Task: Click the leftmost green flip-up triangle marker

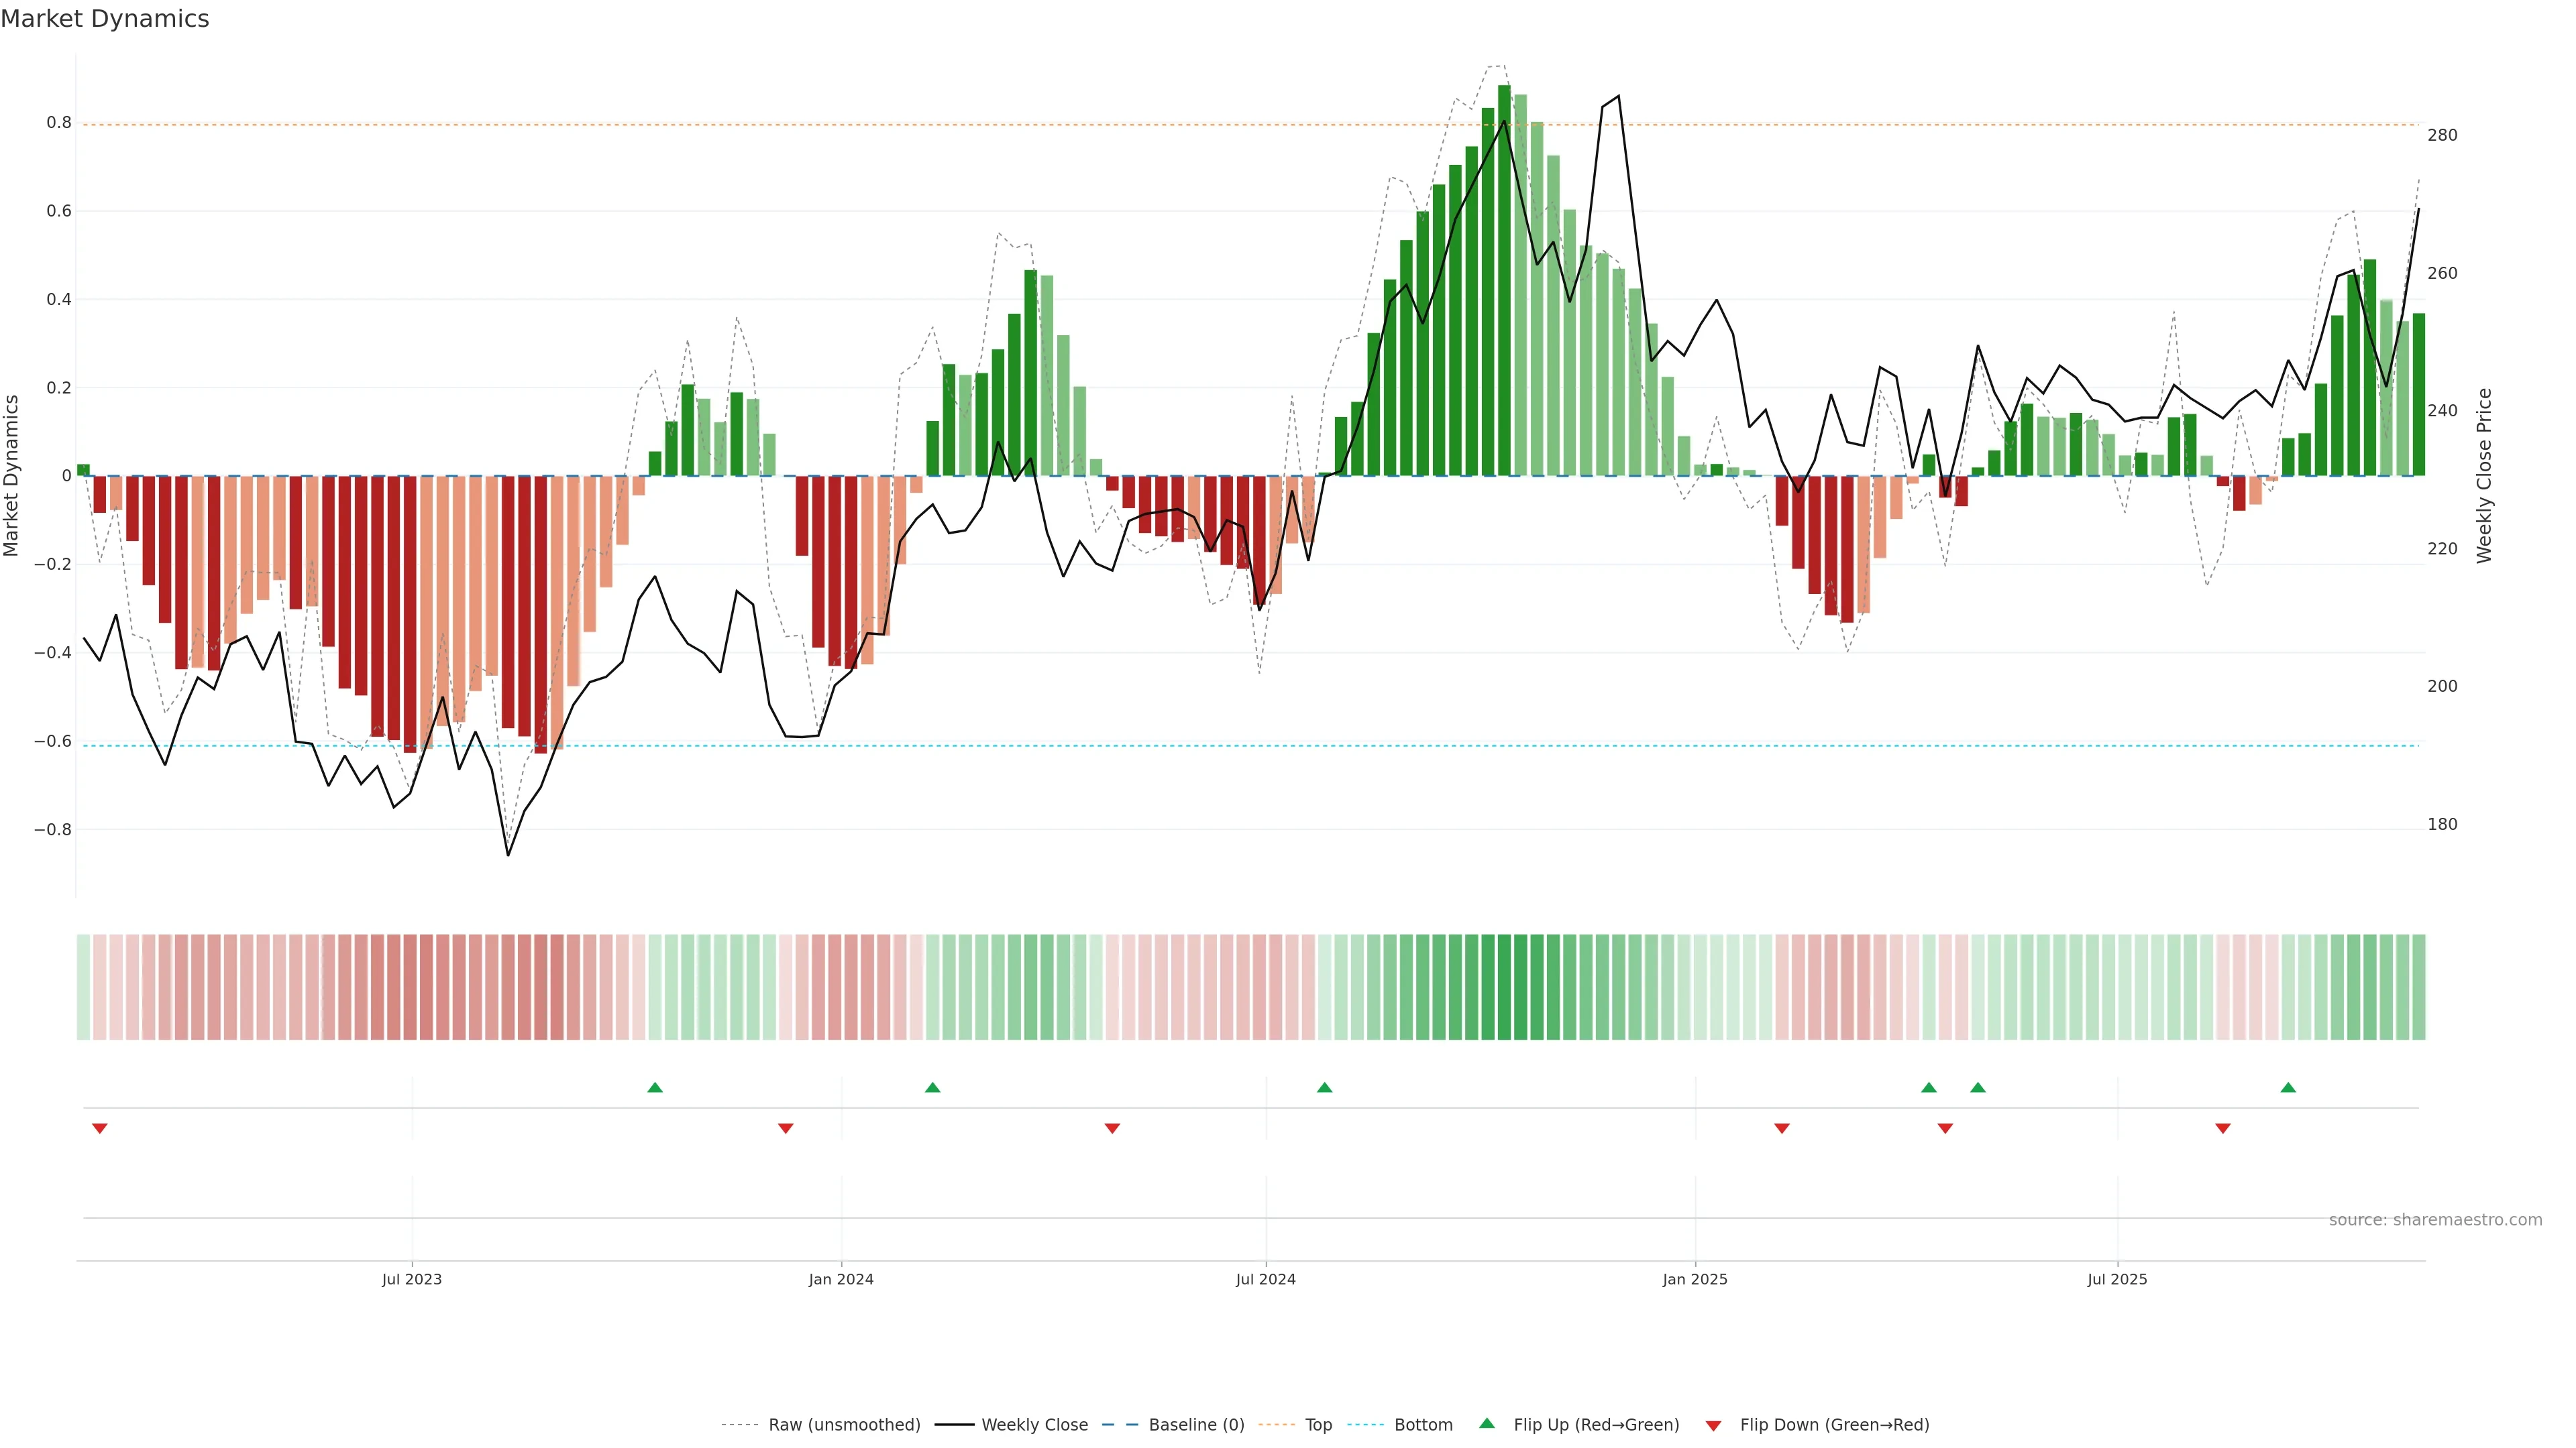Action: pos(655,1087)
